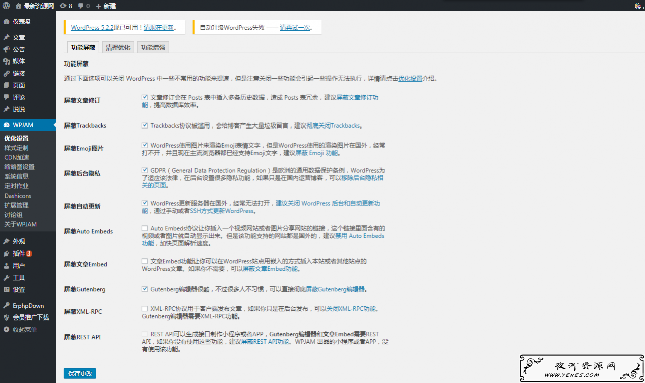Switch to the 功能增强 tab
The image size is (645, 383).
click(153, 47)
